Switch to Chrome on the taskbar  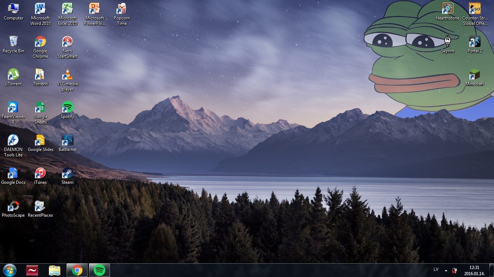point(77,270)
